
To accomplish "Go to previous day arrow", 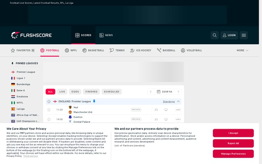I will [x=151, y=92].
